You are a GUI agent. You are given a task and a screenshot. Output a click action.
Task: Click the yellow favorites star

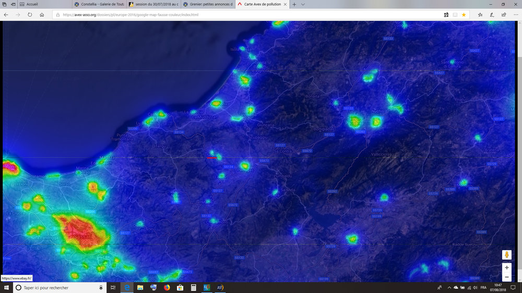464,15
